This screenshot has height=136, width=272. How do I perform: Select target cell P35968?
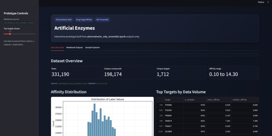[174, 105]
